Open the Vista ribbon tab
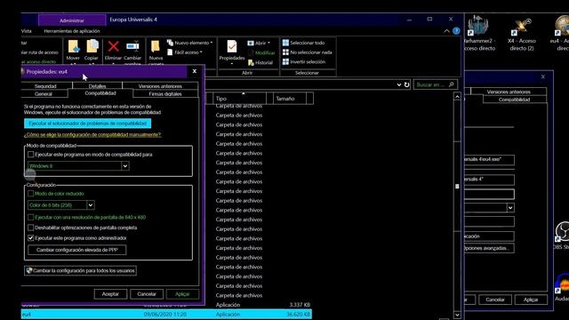Screen dimensions: 569x320 [26, 31]
